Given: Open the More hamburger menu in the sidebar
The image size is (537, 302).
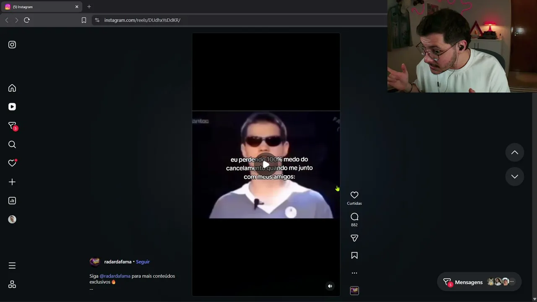Looking at the screenshot, I should (12, 266).
